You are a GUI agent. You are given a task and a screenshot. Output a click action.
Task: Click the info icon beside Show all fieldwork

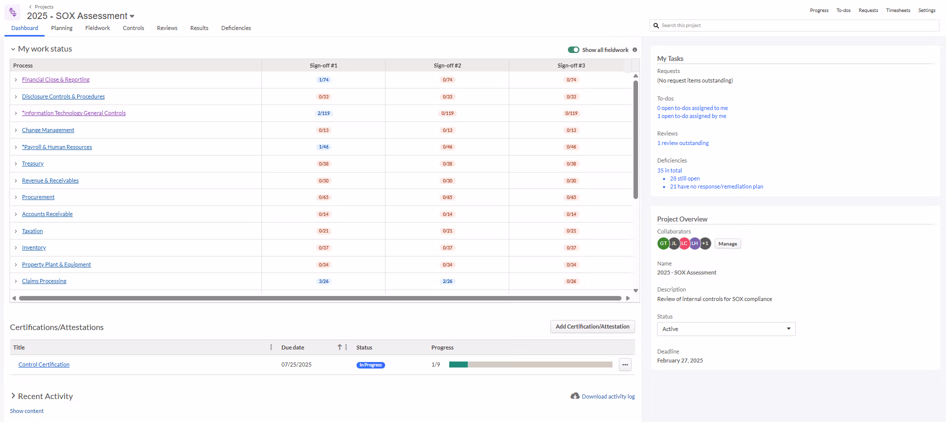(x=635, y=50)
